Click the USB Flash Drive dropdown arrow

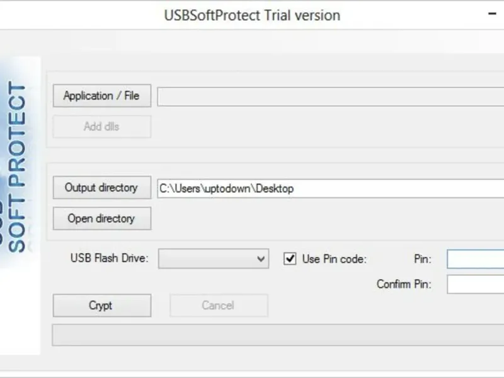coord(261,258)
